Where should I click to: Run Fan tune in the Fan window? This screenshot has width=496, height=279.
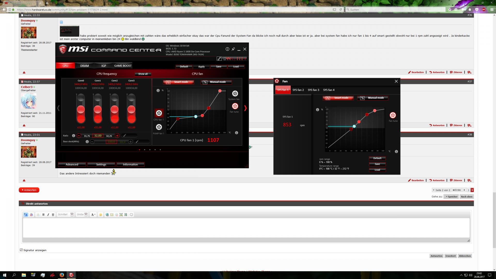tap(393, 115)
